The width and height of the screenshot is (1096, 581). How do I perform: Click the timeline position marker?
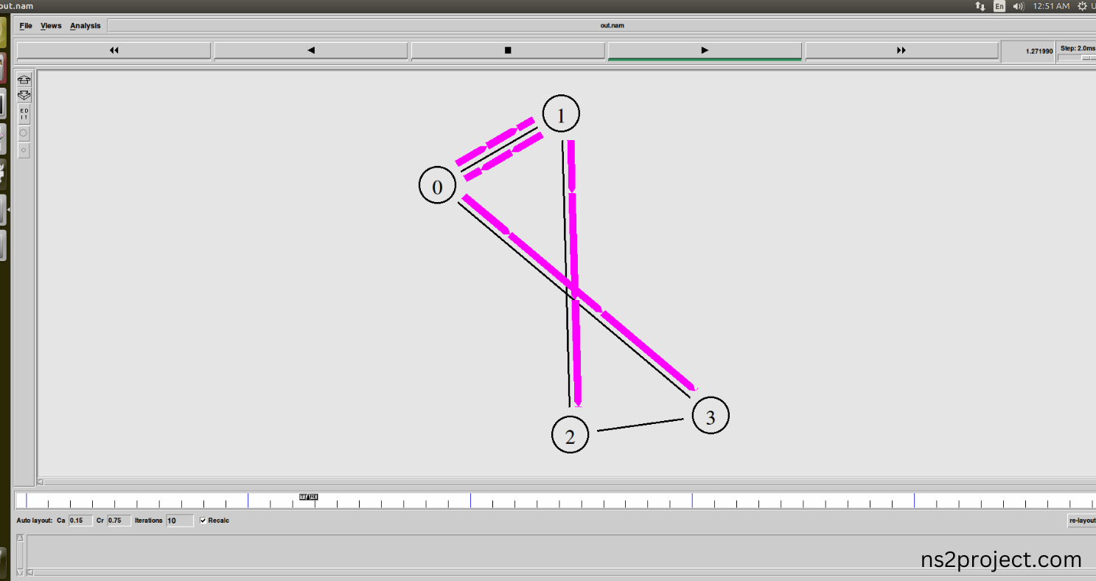pos(309,497)
